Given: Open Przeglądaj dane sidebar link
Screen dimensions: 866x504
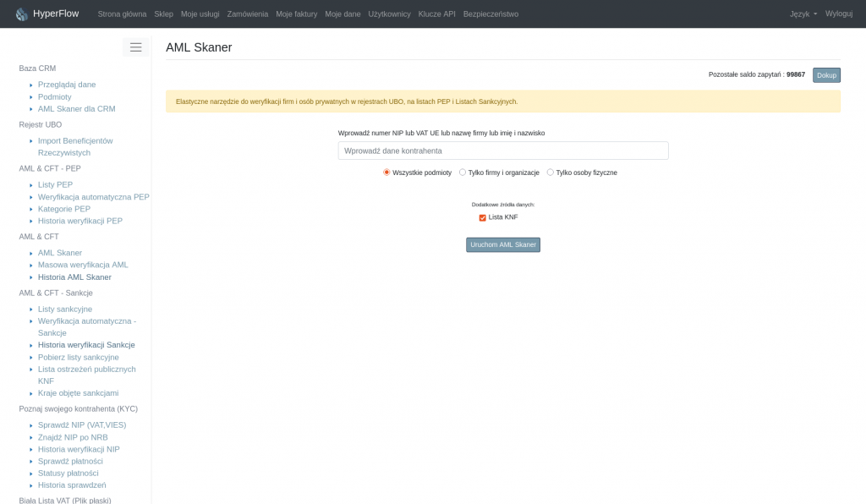Looking at the screenshot, I should [67, 85].
